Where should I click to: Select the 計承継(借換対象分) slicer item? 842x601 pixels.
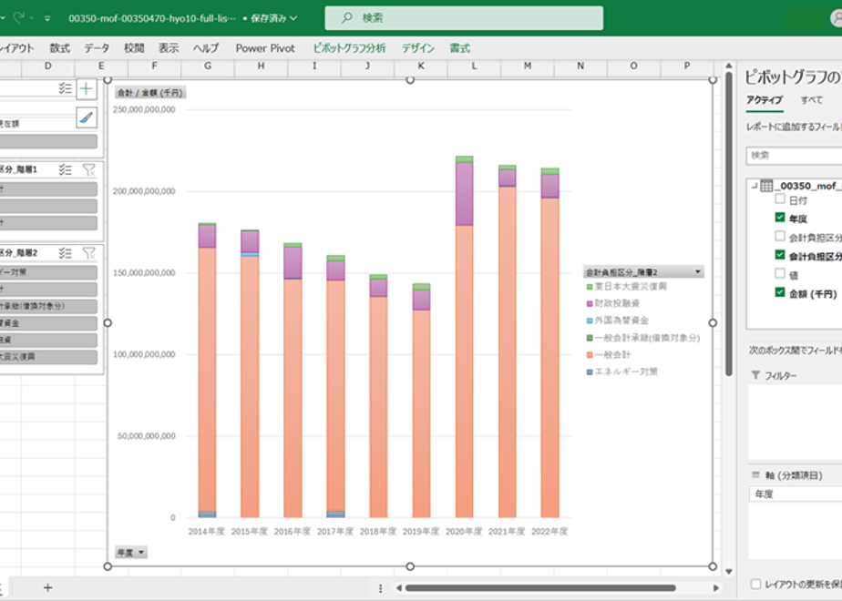pos(48,306)
